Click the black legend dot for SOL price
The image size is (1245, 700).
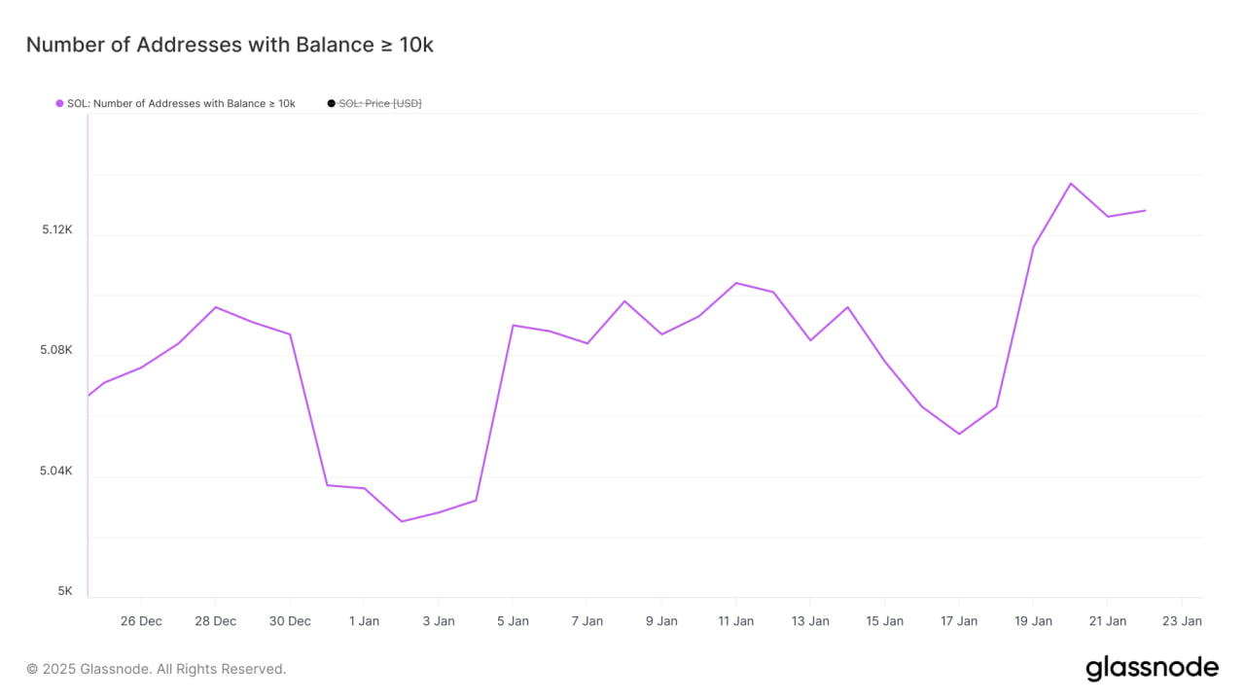(x=332, y=103)
